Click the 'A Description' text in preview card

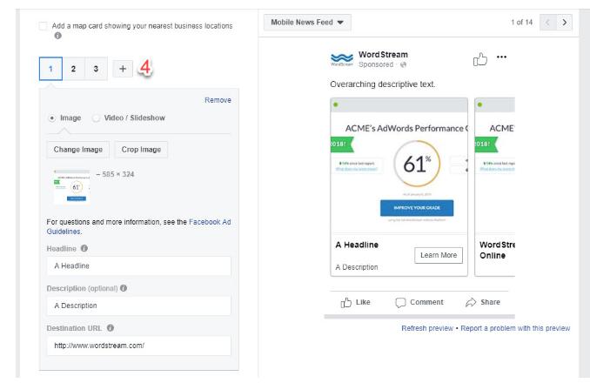(x=356, y=267)
